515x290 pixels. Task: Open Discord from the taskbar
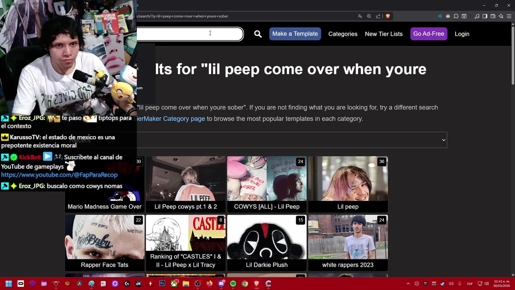click(221, 284)
